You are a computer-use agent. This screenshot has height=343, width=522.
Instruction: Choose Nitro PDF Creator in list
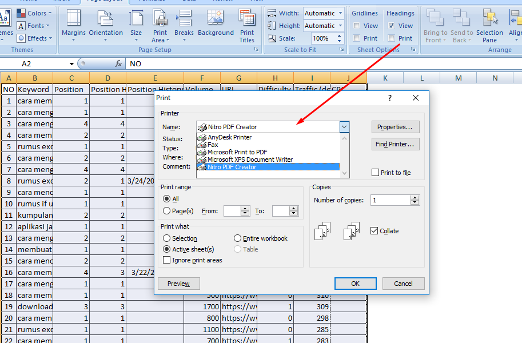click(x=268, y=167)
